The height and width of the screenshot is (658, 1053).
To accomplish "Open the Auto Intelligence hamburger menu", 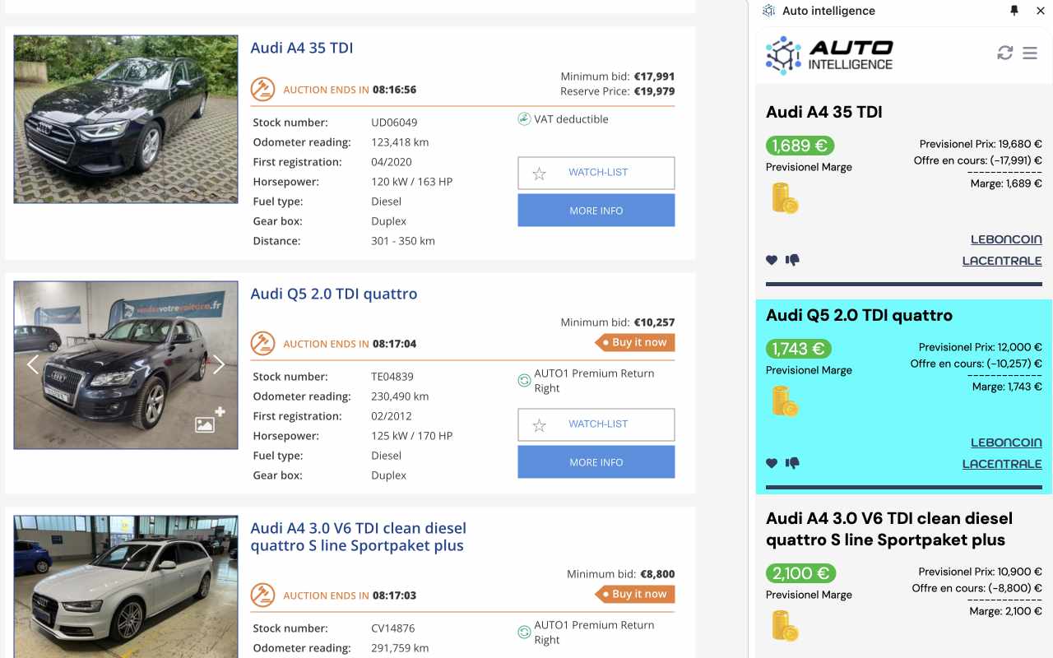I will pyautogui.click(x=1029, y=52).
